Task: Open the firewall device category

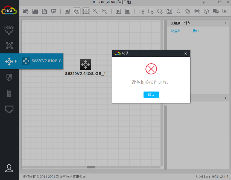Action: (9, 77)
